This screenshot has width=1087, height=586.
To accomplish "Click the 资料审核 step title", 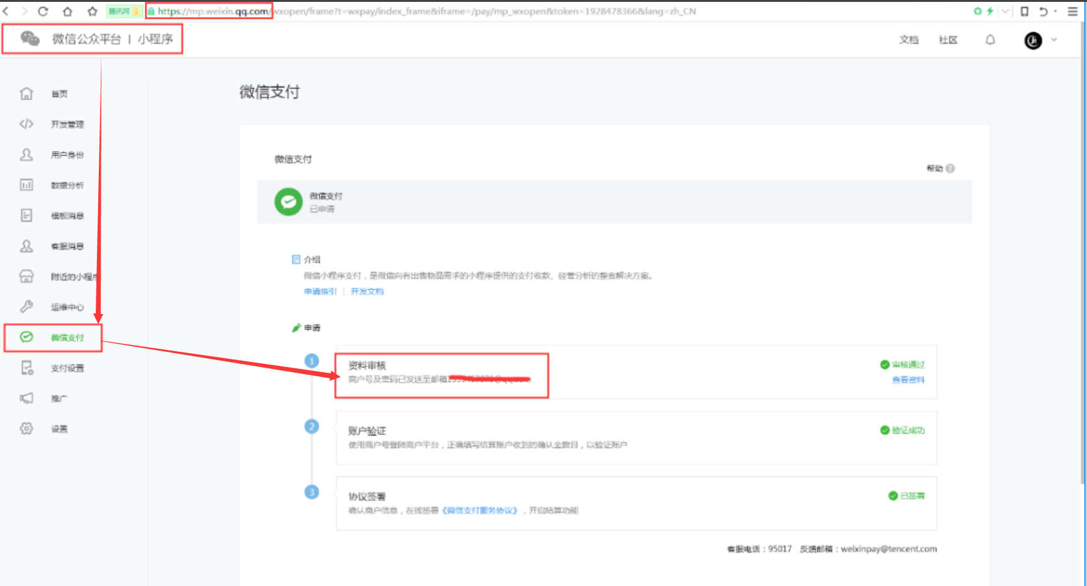I will point(367,366).
